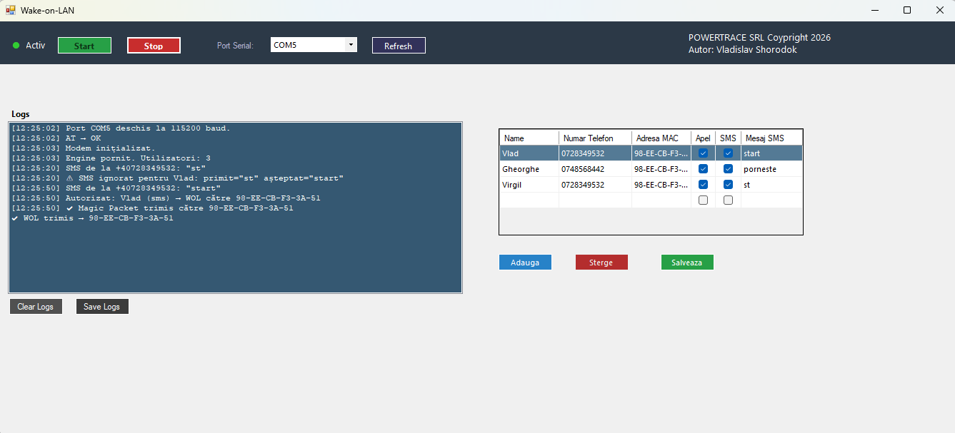The image size is (955, 433).
Task: Click the "SMS ignorat pentru Vlad" log line
Action: tap(177, 178)
